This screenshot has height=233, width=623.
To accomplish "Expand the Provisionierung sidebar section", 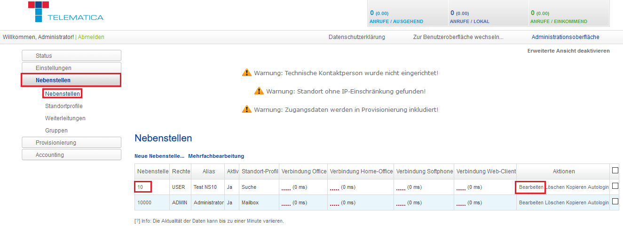I will (71, 143).
